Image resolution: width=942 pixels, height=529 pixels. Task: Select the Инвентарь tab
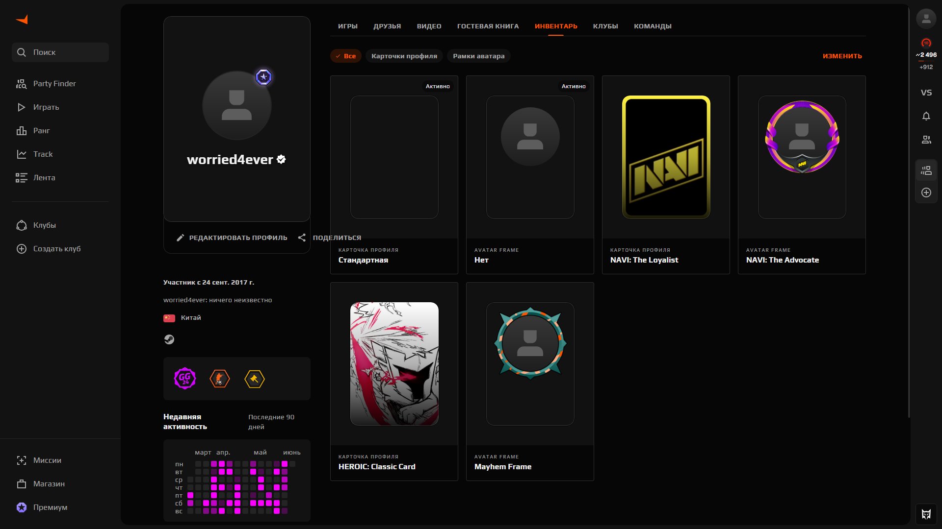pos(556,26)
